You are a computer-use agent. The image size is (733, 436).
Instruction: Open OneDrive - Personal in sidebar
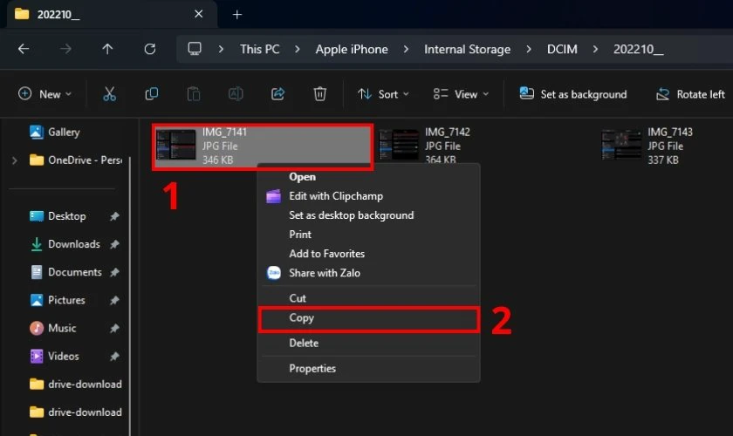75,160
